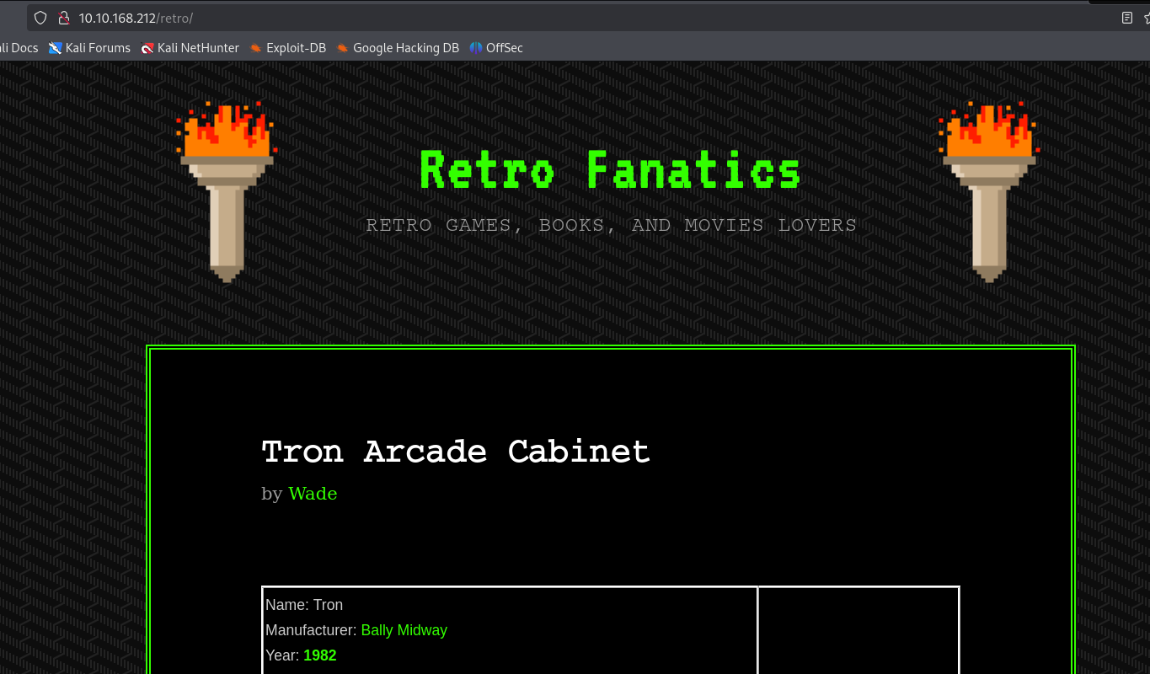Open the OffSec bookmark
This screenshot has height=674, width=1150.
click(496, 48)
